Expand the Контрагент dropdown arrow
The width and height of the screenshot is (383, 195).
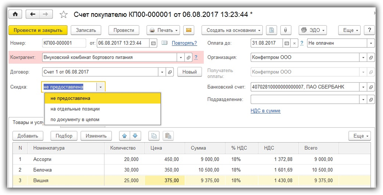pyautogui.click(x=180, y=57)
